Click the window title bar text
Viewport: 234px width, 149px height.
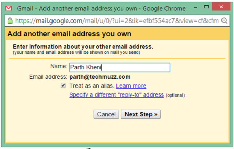pos(101,9)
